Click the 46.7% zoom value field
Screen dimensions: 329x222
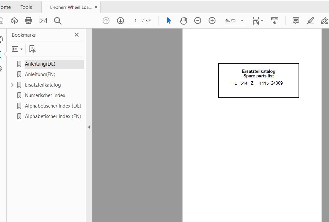coord(230,21)
